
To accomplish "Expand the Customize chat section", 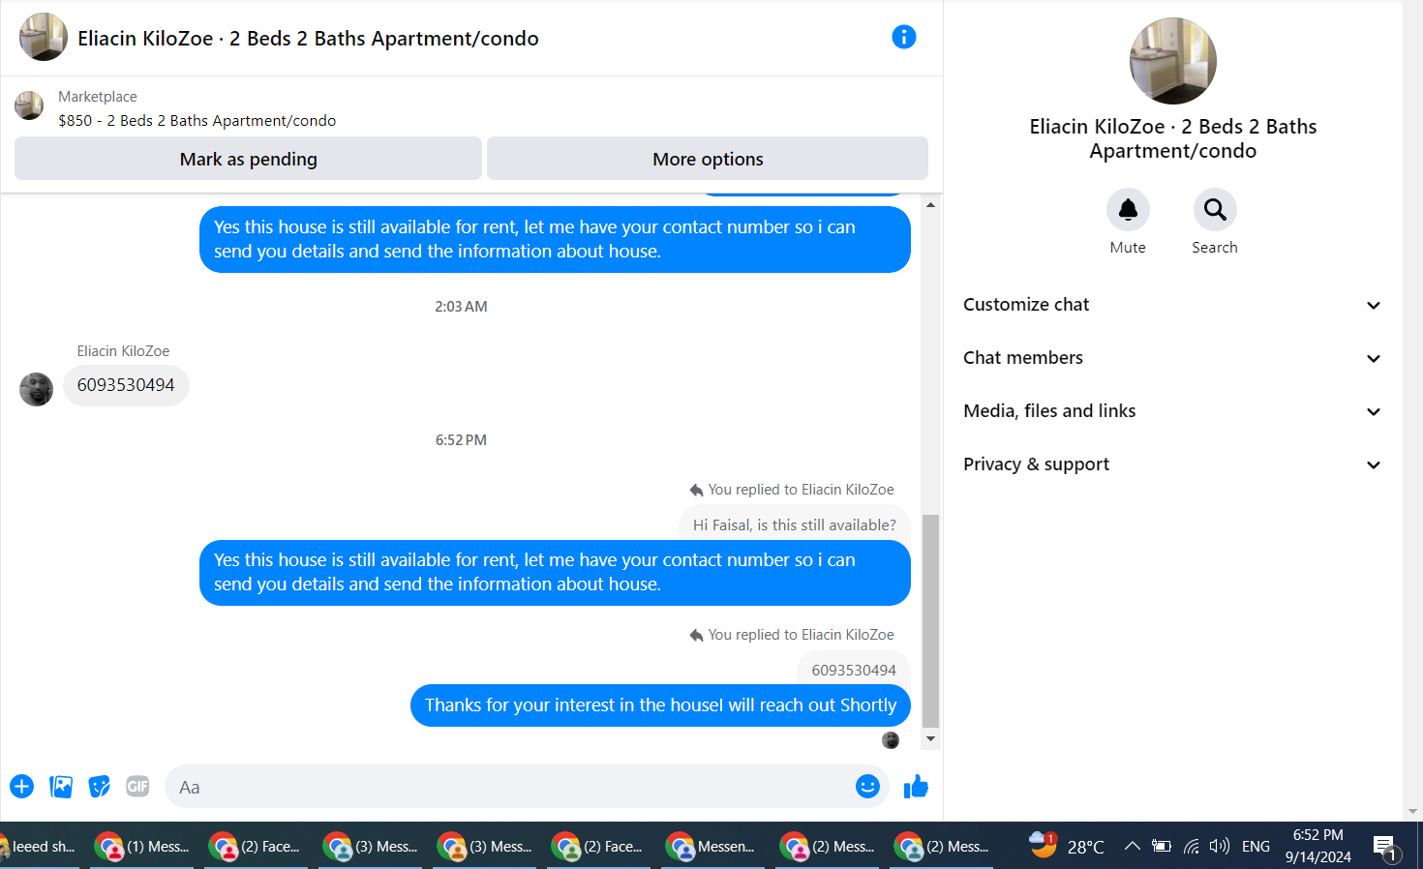I will [x=1172, y=305].
